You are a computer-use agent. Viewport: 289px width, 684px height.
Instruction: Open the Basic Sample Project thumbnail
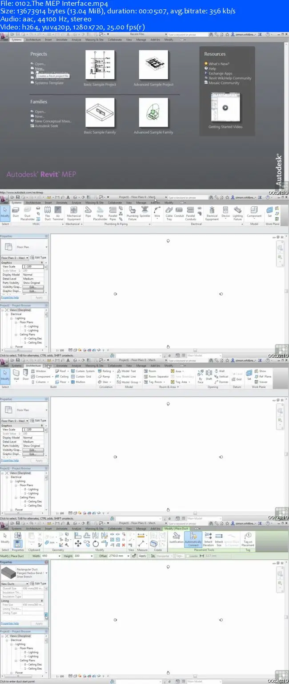coord(100,65)
